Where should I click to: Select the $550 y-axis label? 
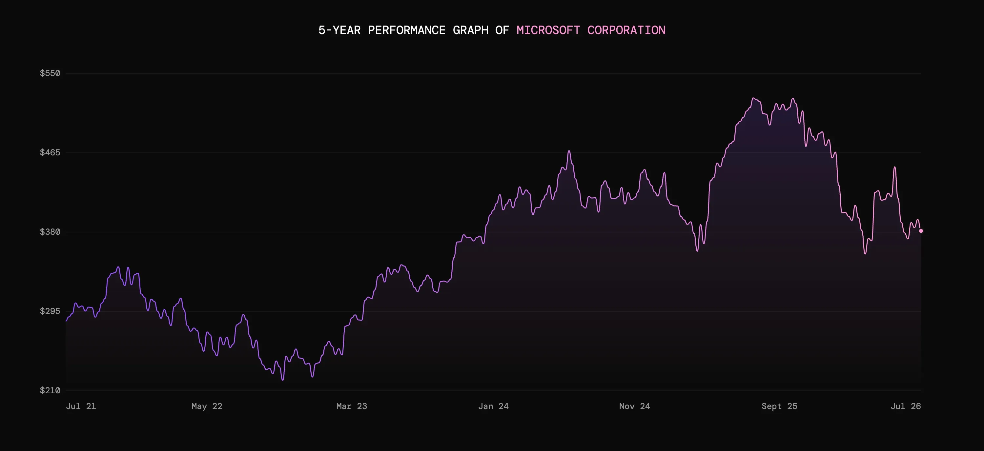pyautogui.click(x=50, y=73)
